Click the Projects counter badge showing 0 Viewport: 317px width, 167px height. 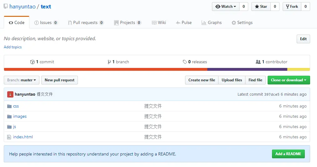click(139, 22)
